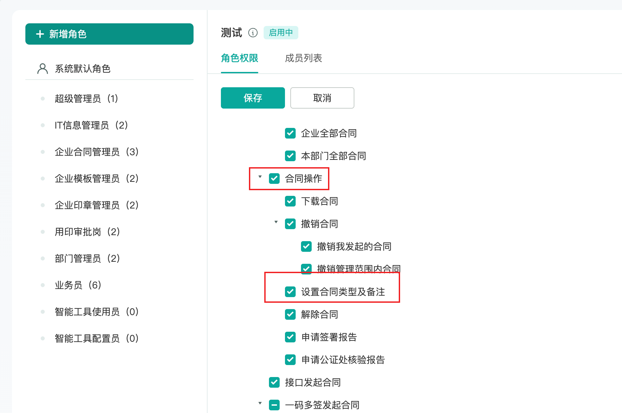Collapse the 撤销合同 tree node
This screenshot has width=622, height=413.
276,222
